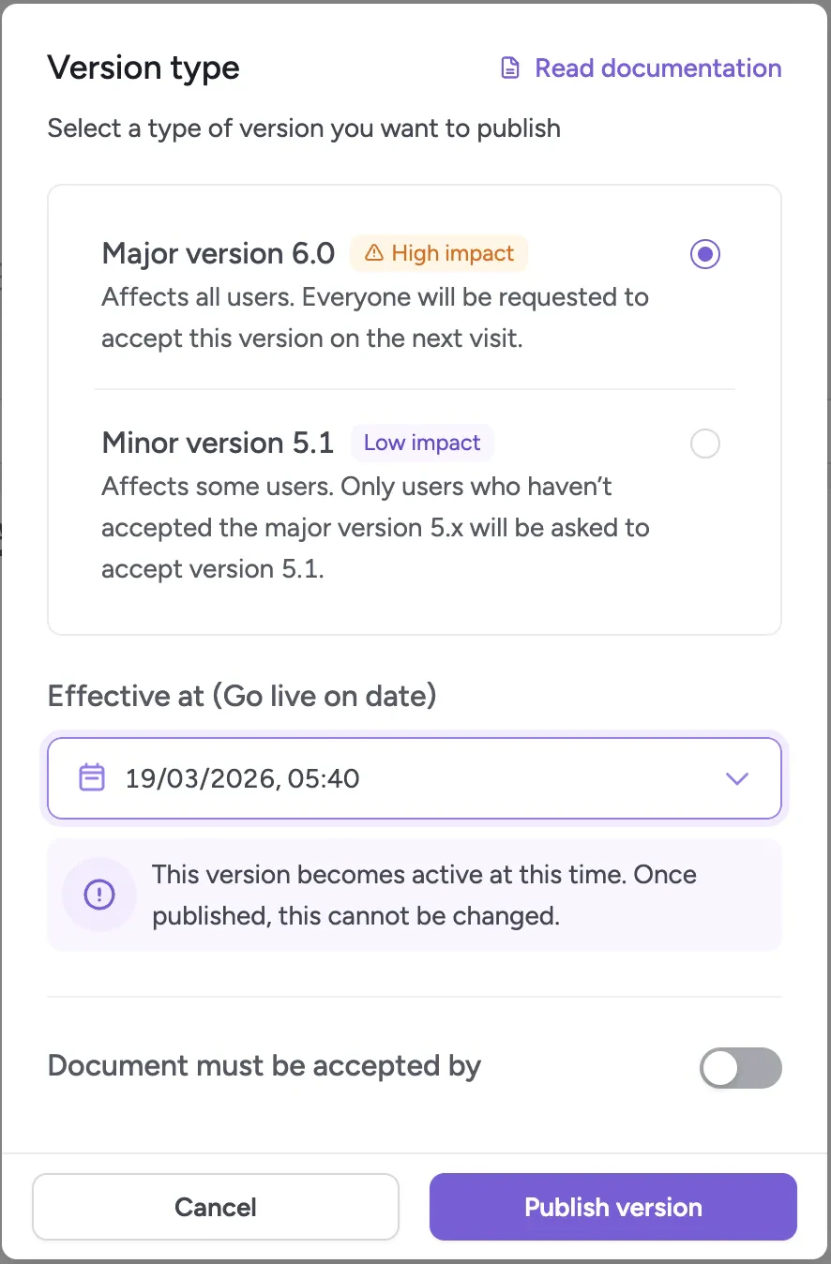Select the Major version 6.0 radio button
Viewport: 831px width, 1264px height.
click(x=704, y=253)
